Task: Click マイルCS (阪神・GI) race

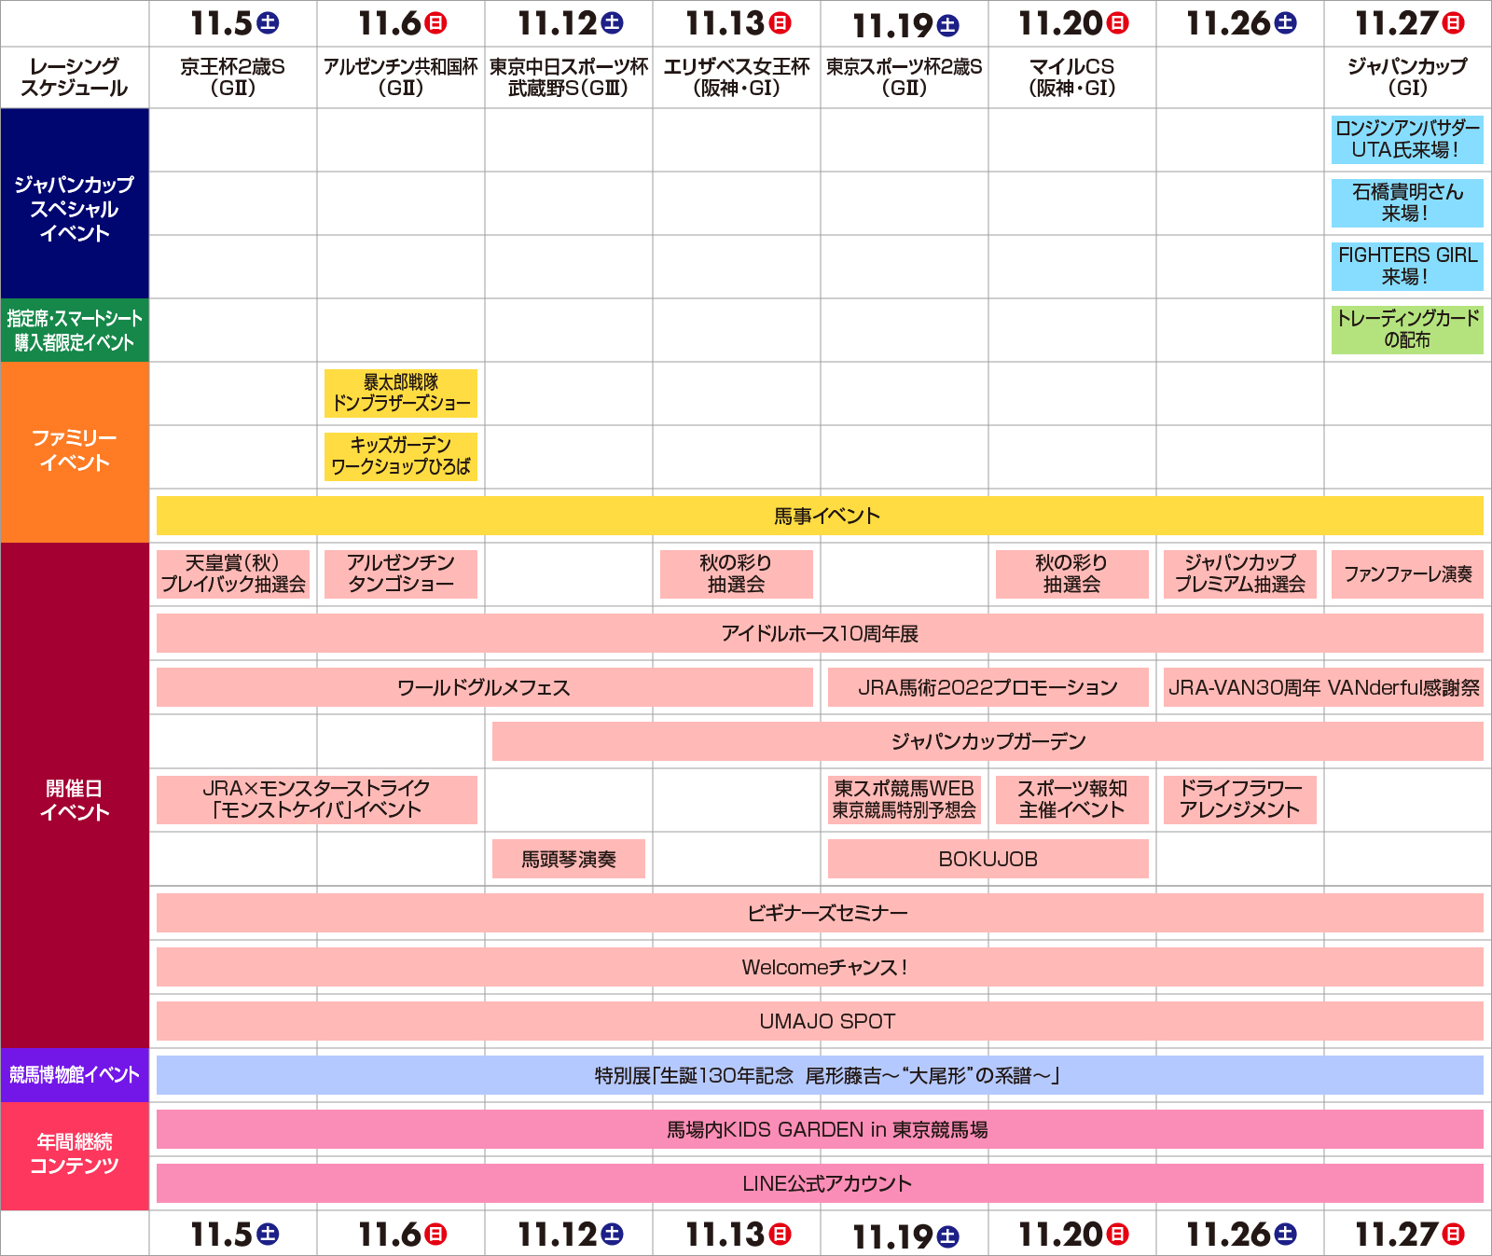Action: point(1072,77)
